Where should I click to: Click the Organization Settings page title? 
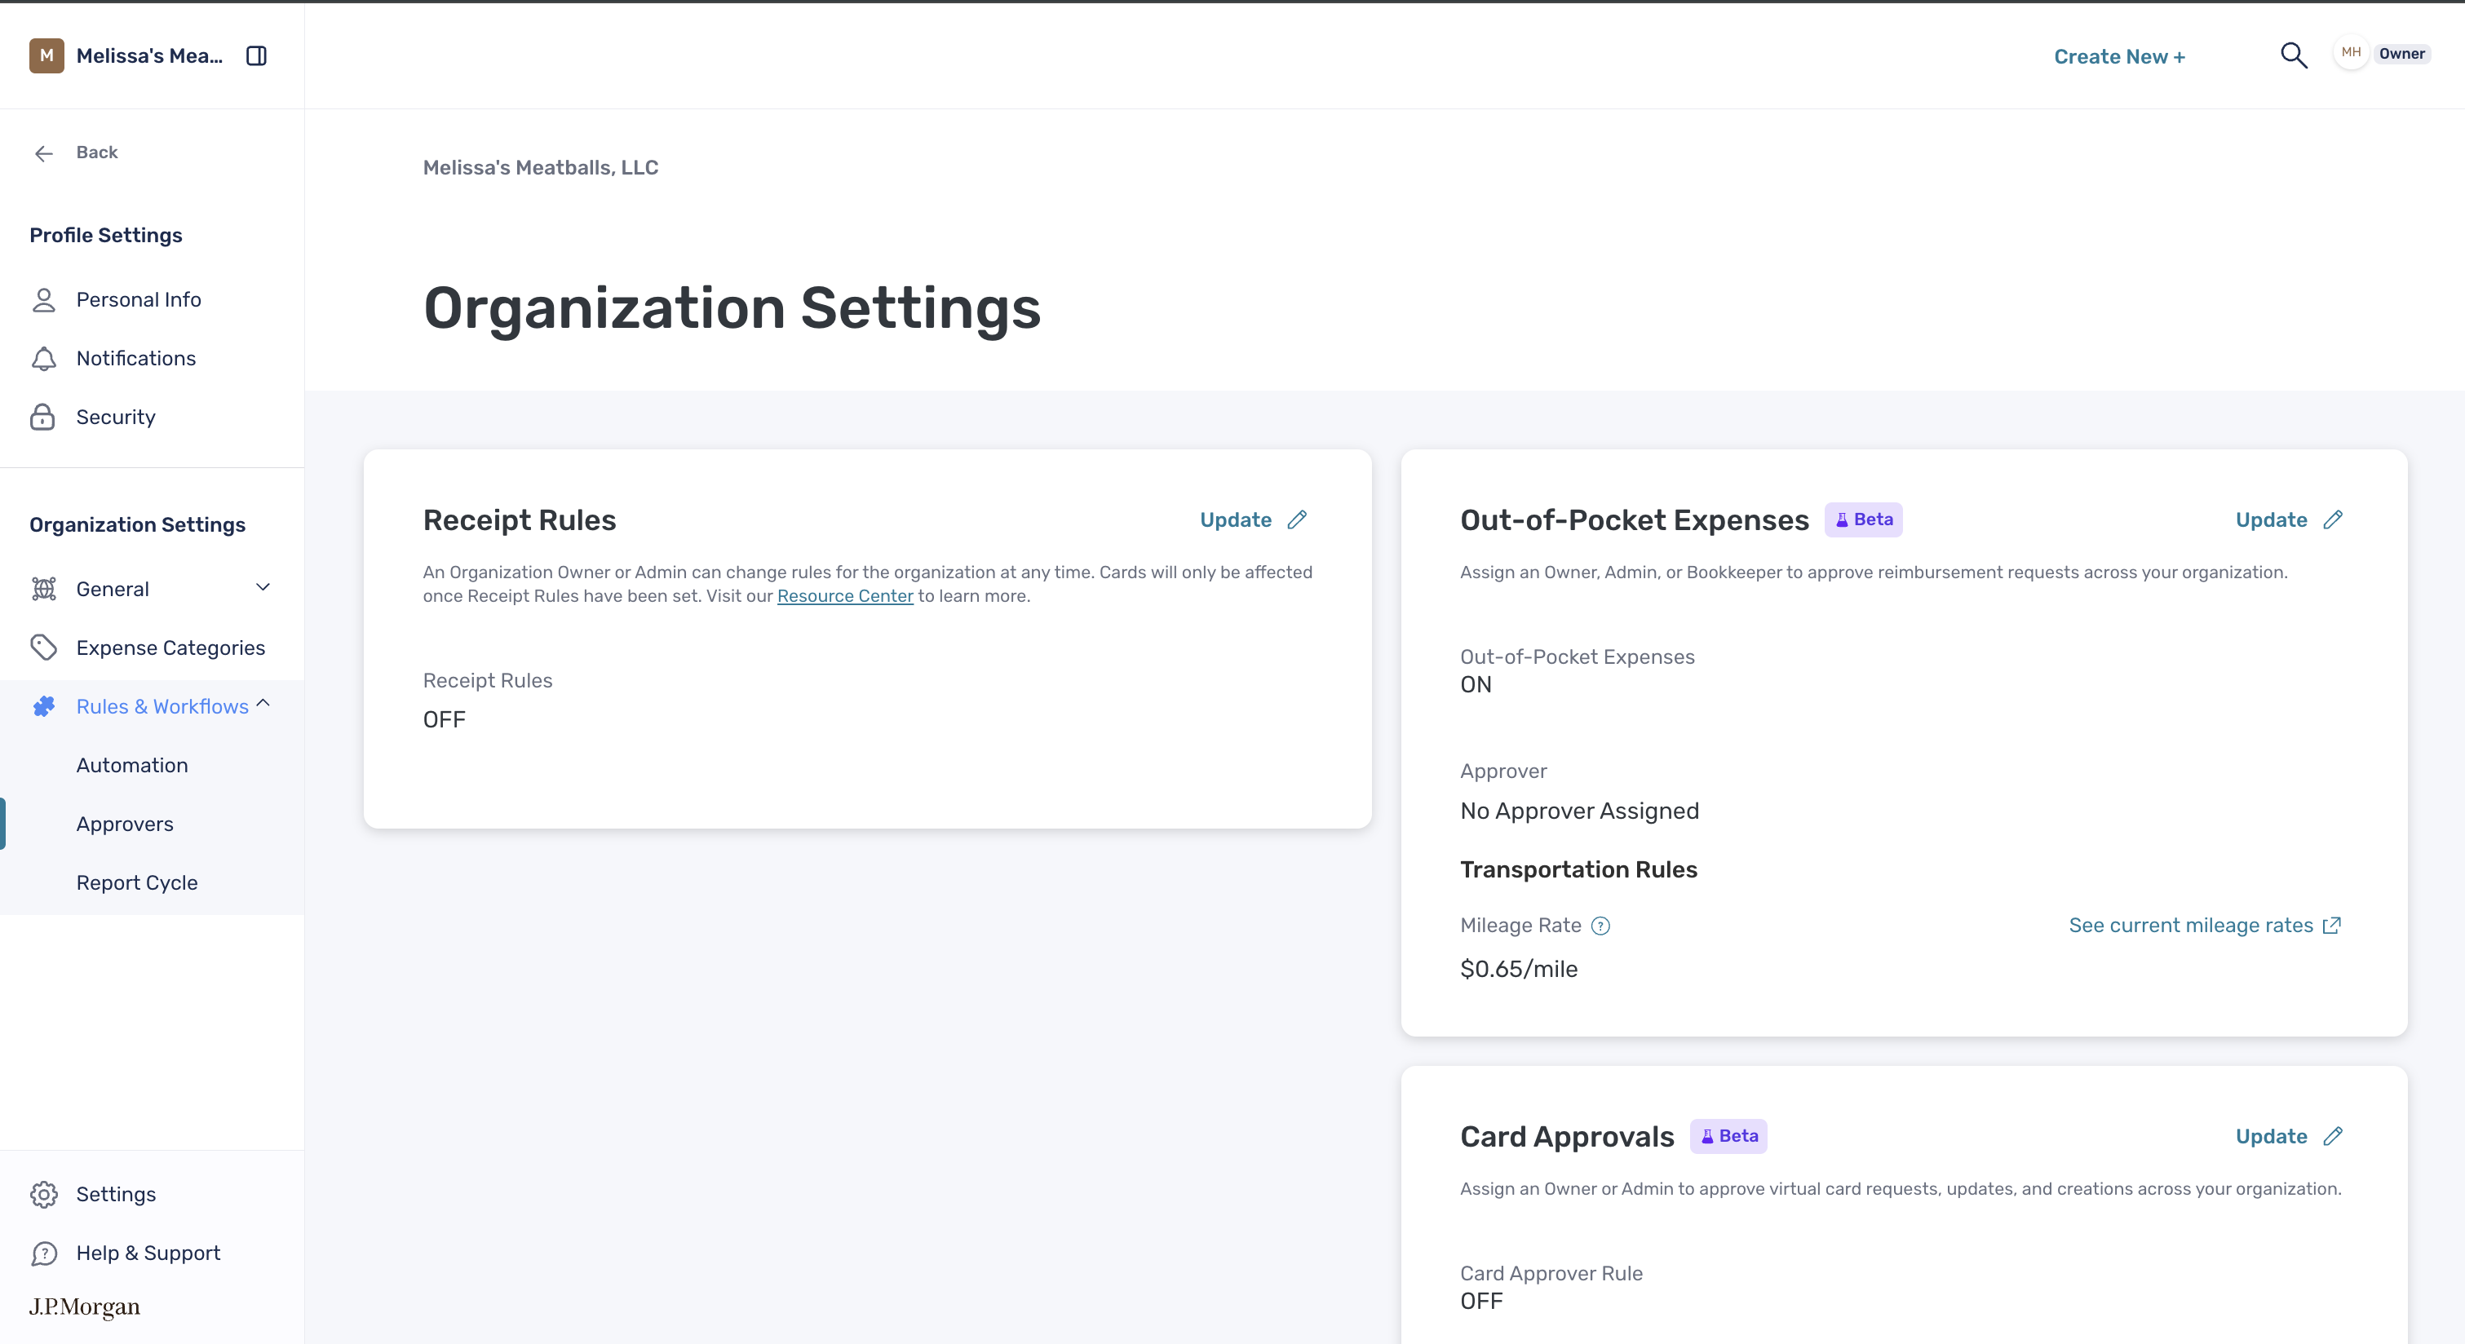[x=732, y=308]
